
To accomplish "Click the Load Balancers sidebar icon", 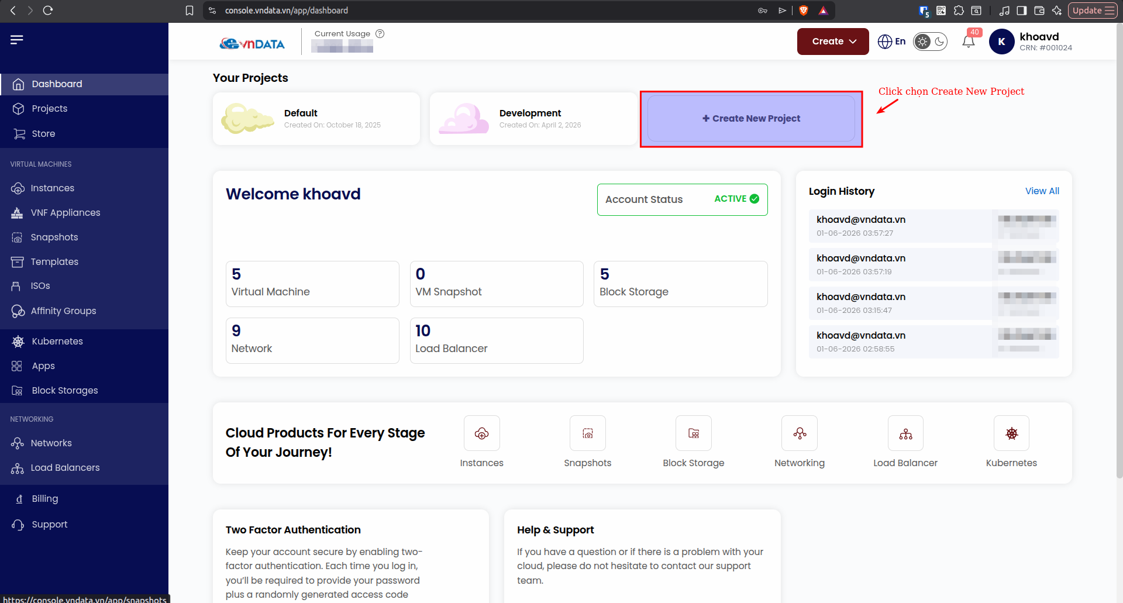I will [18, 468].
